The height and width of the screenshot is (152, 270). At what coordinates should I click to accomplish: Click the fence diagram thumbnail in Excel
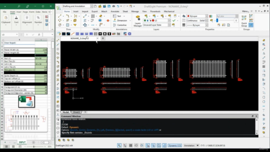26,120
